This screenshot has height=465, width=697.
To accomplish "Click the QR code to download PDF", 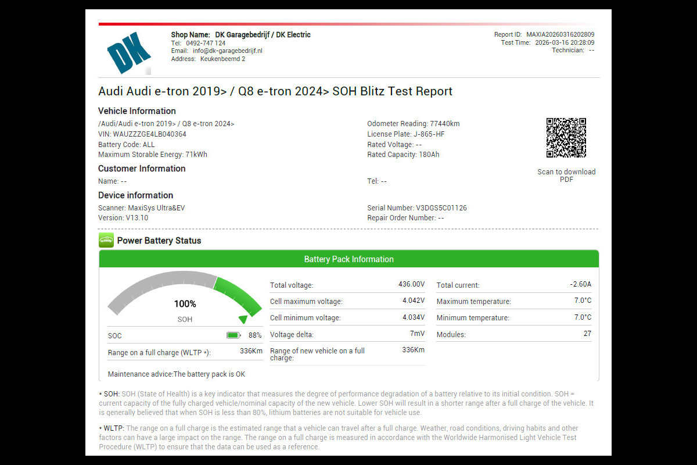I will (566, 138).
